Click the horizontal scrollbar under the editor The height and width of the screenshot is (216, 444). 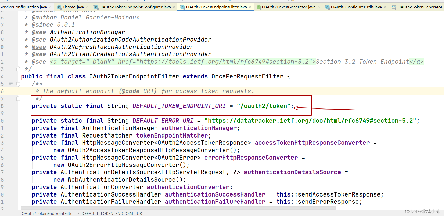[178, 208]
